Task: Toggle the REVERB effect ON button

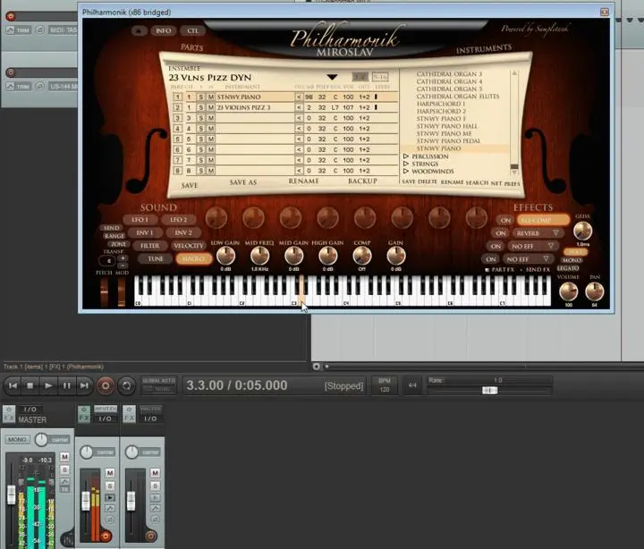Action: tap(500, 233)
